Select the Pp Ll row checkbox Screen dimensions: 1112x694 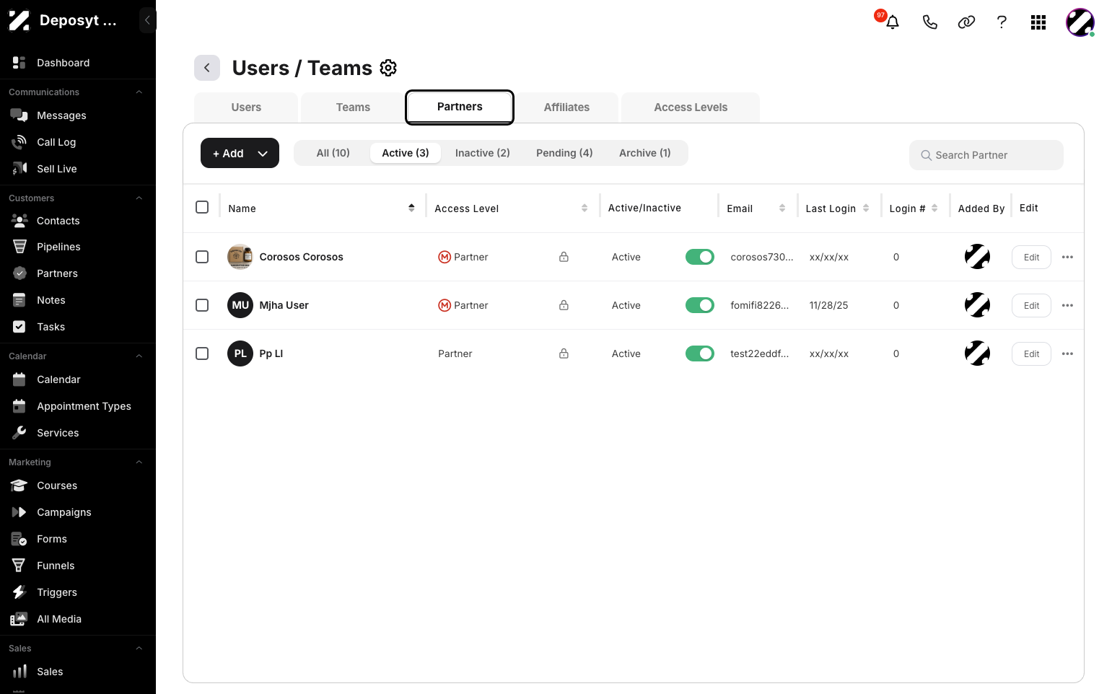(x=202, y=353)
